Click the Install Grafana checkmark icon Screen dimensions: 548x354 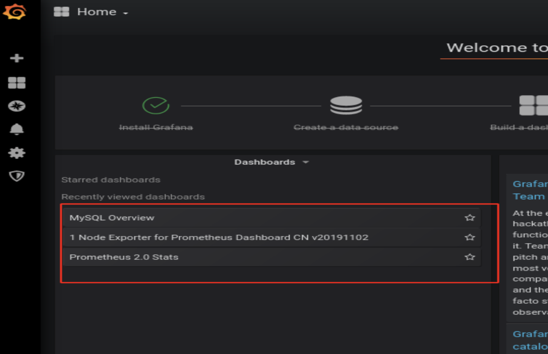[x=156, y=105]
